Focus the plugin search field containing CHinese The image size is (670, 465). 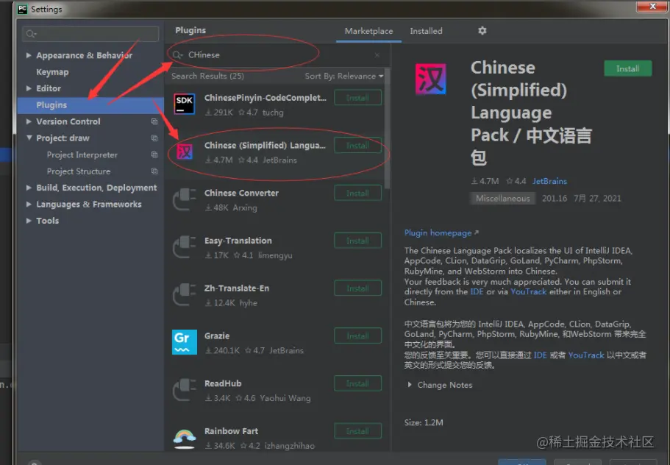coord(278,55)
